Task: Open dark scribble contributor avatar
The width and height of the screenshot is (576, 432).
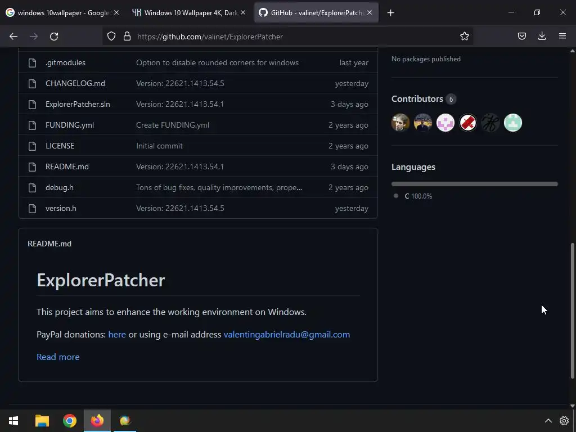Action: 490,123
